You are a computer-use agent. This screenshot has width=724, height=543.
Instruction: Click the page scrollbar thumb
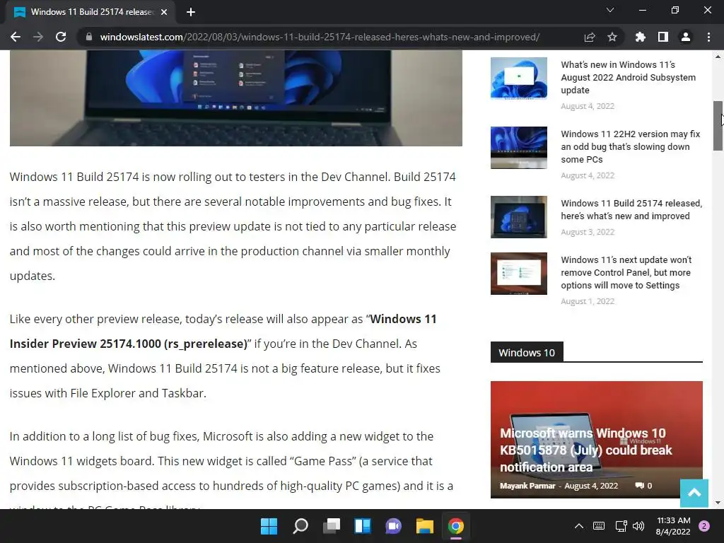(718, 126)
